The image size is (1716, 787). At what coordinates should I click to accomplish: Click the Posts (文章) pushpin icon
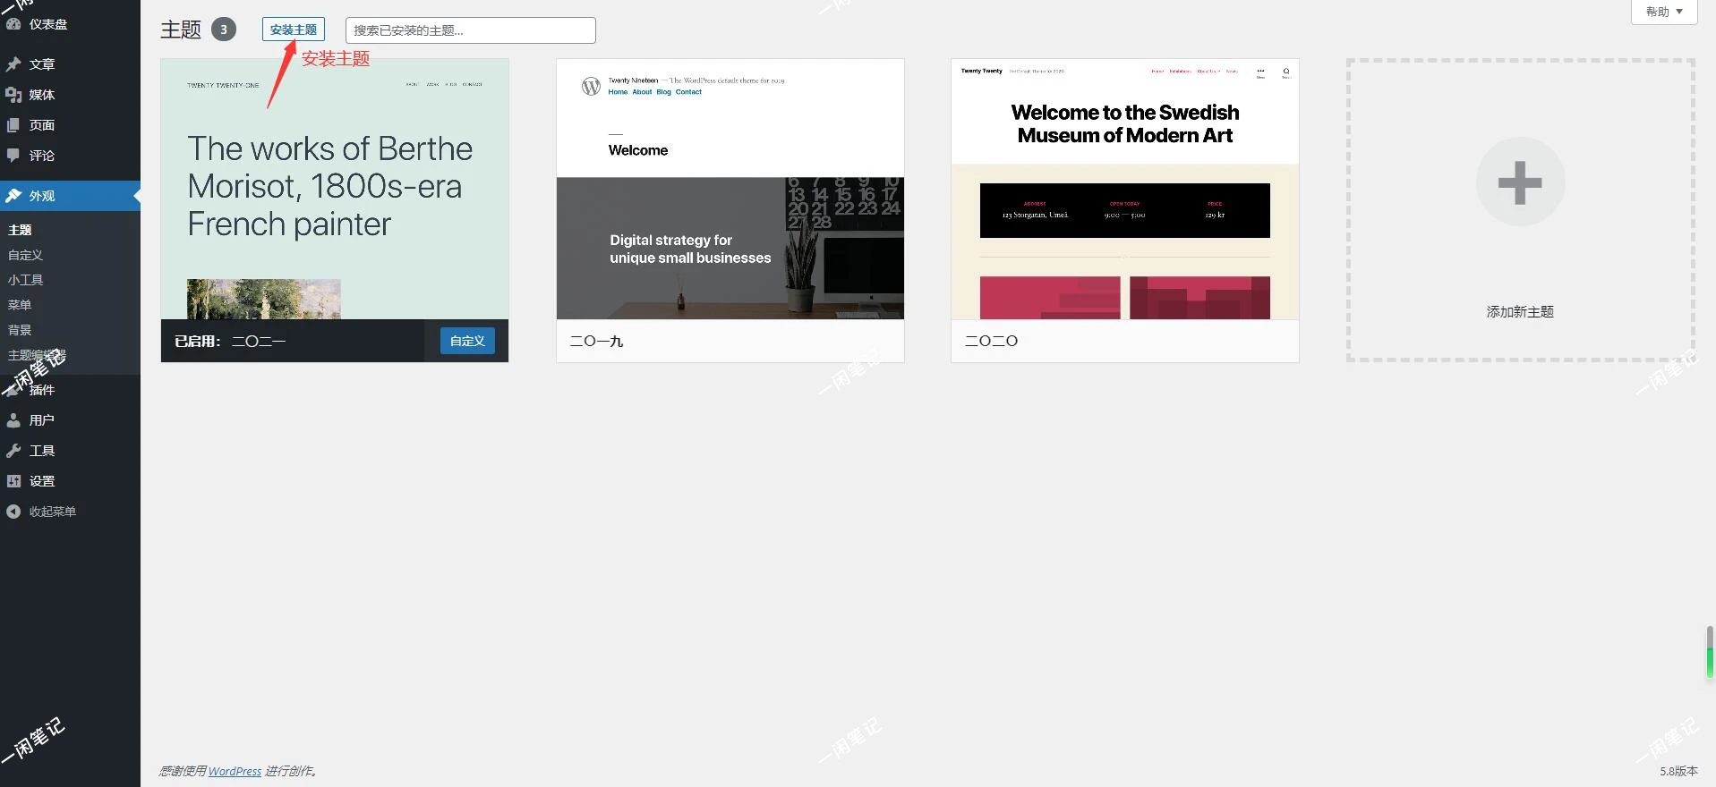coord(13,64)
